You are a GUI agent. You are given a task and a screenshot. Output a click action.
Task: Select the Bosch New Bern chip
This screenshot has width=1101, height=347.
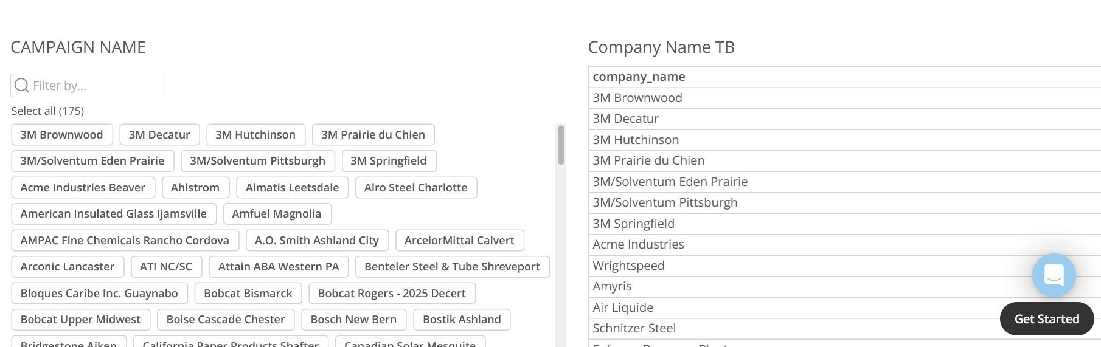(353, 320)
